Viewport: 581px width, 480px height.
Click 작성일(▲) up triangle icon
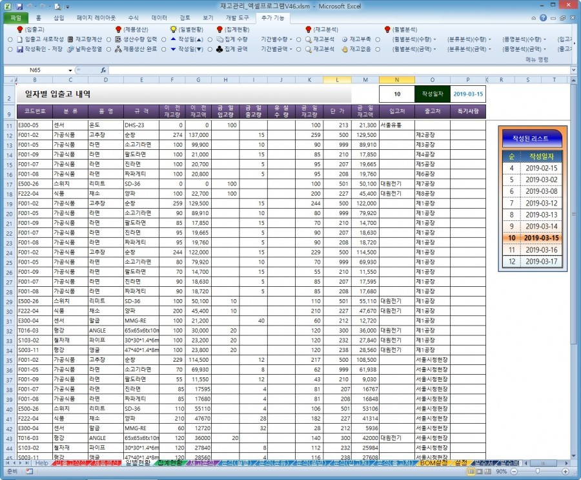(173, 39)
